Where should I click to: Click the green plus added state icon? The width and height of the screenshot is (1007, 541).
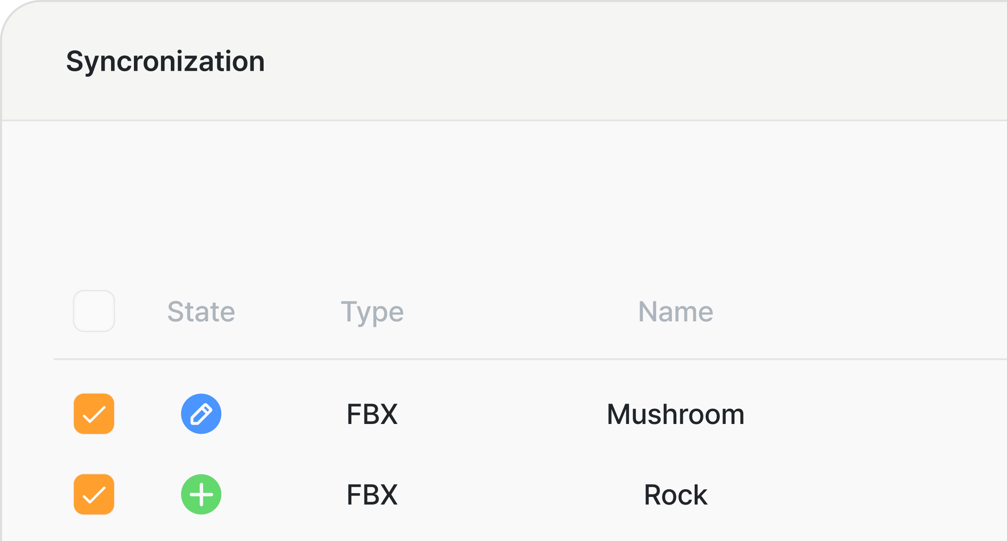pos(201,494)
